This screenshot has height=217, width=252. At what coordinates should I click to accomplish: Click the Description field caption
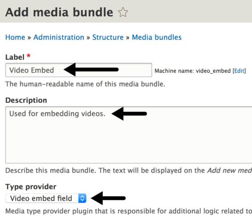(x=26, y=100)
